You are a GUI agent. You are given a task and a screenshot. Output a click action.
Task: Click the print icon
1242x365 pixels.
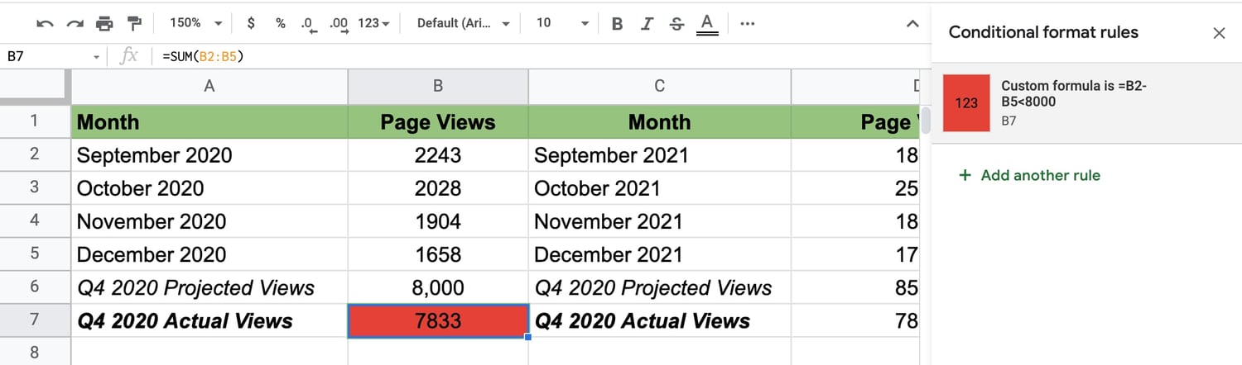[104, 23]
